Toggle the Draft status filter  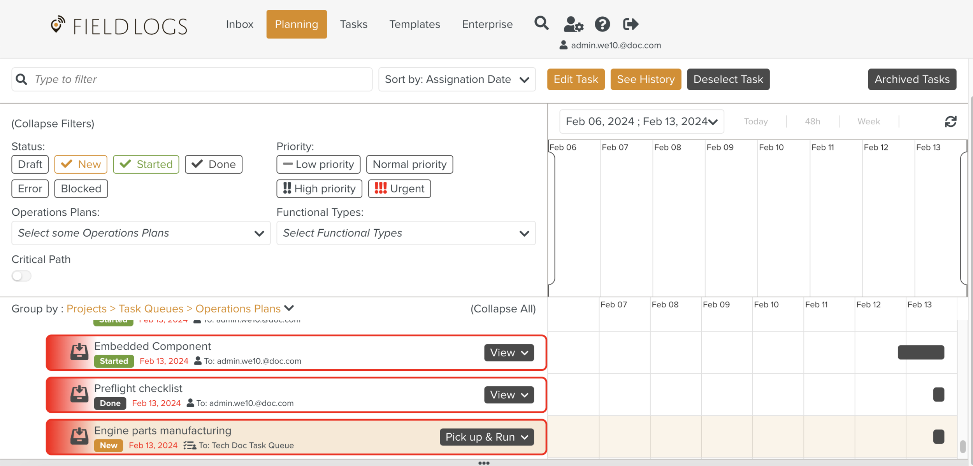(x=30, y=164)
